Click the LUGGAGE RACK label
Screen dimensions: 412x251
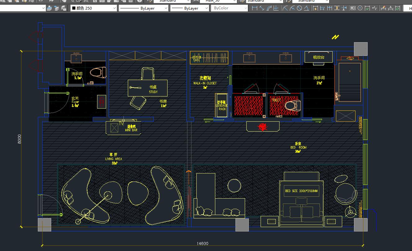[222, 107]
